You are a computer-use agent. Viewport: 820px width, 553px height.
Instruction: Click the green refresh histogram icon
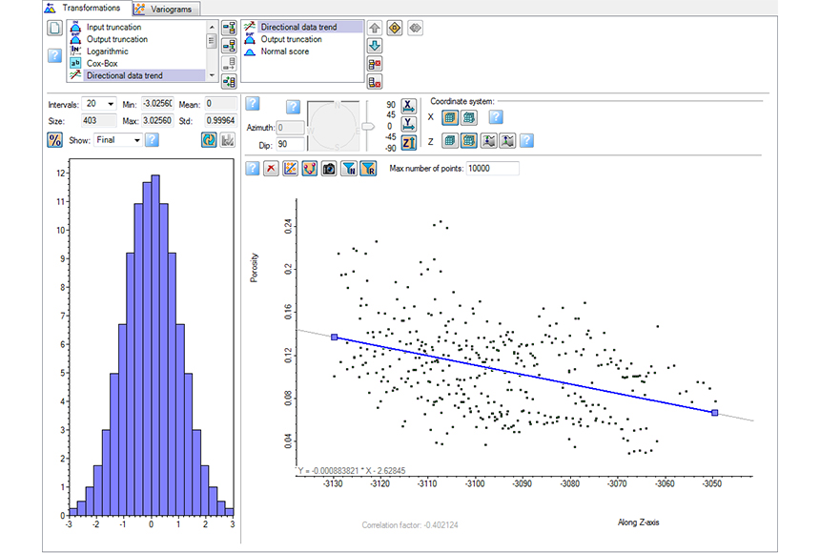[x=209, y=139]
